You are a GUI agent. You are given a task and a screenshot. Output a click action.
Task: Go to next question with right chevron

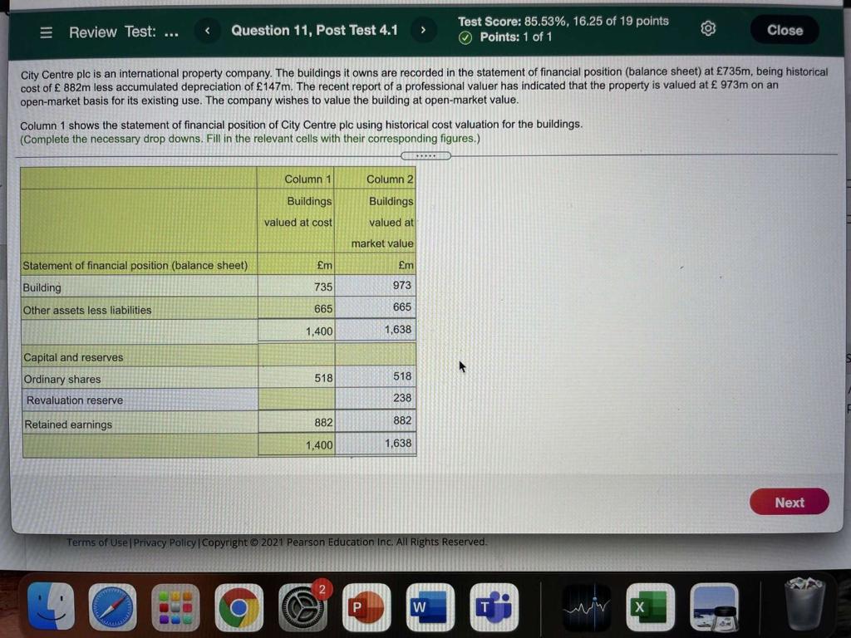pyautogui.click(x=423, y=31)
